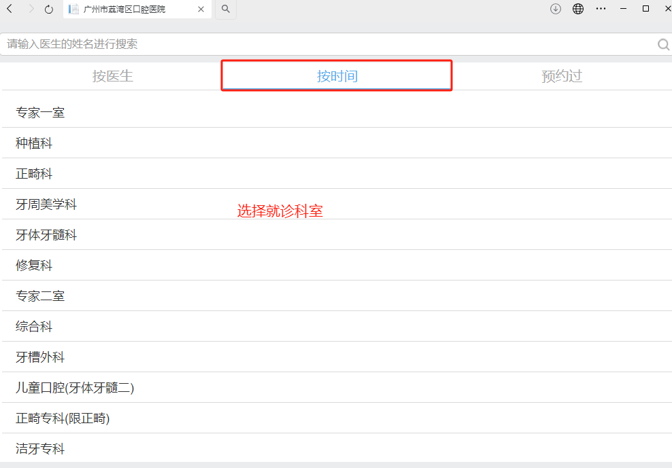Click the page refresh icon
The image size is (672, 468).
pyautogui.click(x=49, y=10)
